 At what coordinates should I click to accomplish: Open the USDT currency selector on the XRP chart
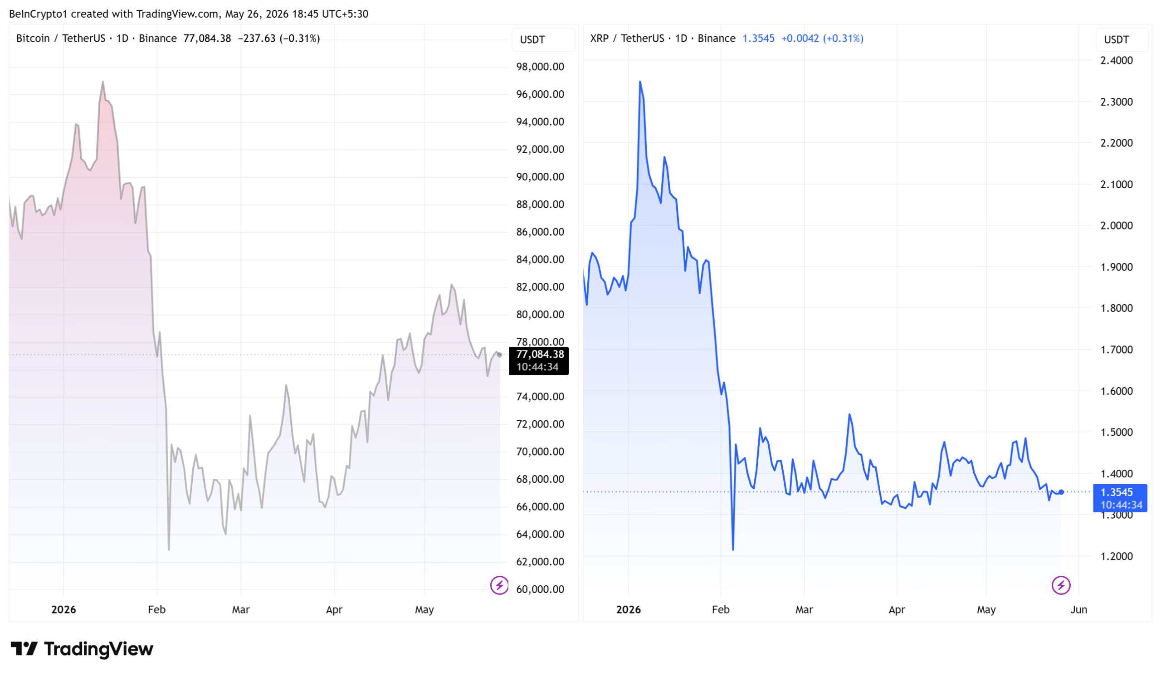pyautogui.click(x=1122, y=39)
